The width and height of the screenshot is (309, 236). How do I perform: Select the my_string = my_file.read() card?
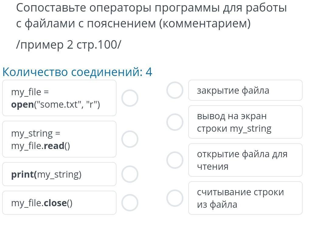pyautogui.click(x=59, y=139)
